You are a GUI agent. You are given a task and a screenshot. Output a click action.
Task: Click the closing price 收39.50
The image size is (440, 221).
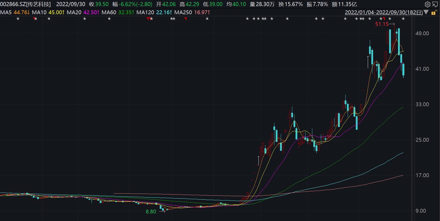tap(99, 4)
